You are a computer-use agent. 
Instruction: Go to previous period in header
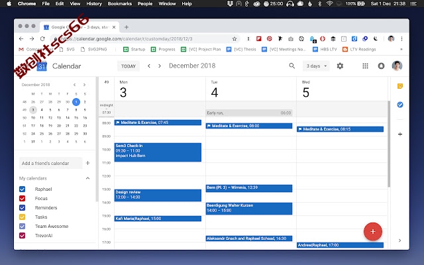pos(148,66)
